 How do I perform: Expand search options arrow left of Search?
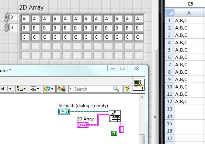point(70,89)
